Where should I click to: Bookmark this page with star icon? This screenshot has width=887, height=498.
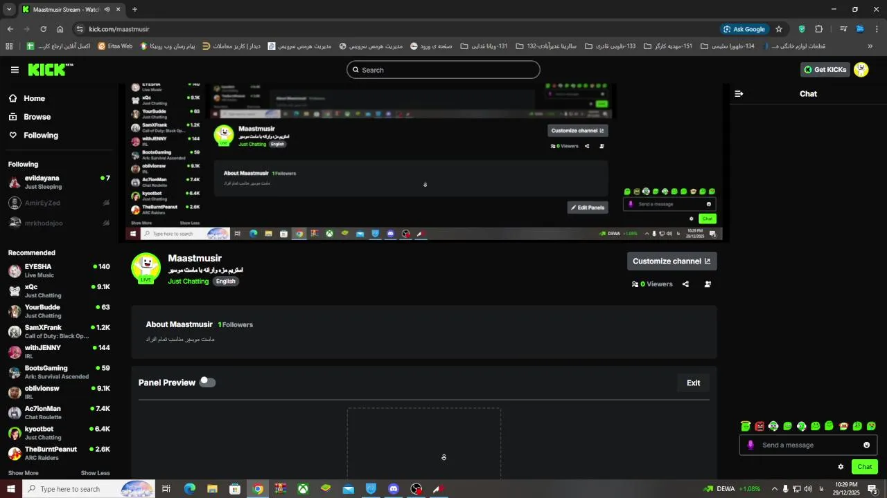coord(779,29)
